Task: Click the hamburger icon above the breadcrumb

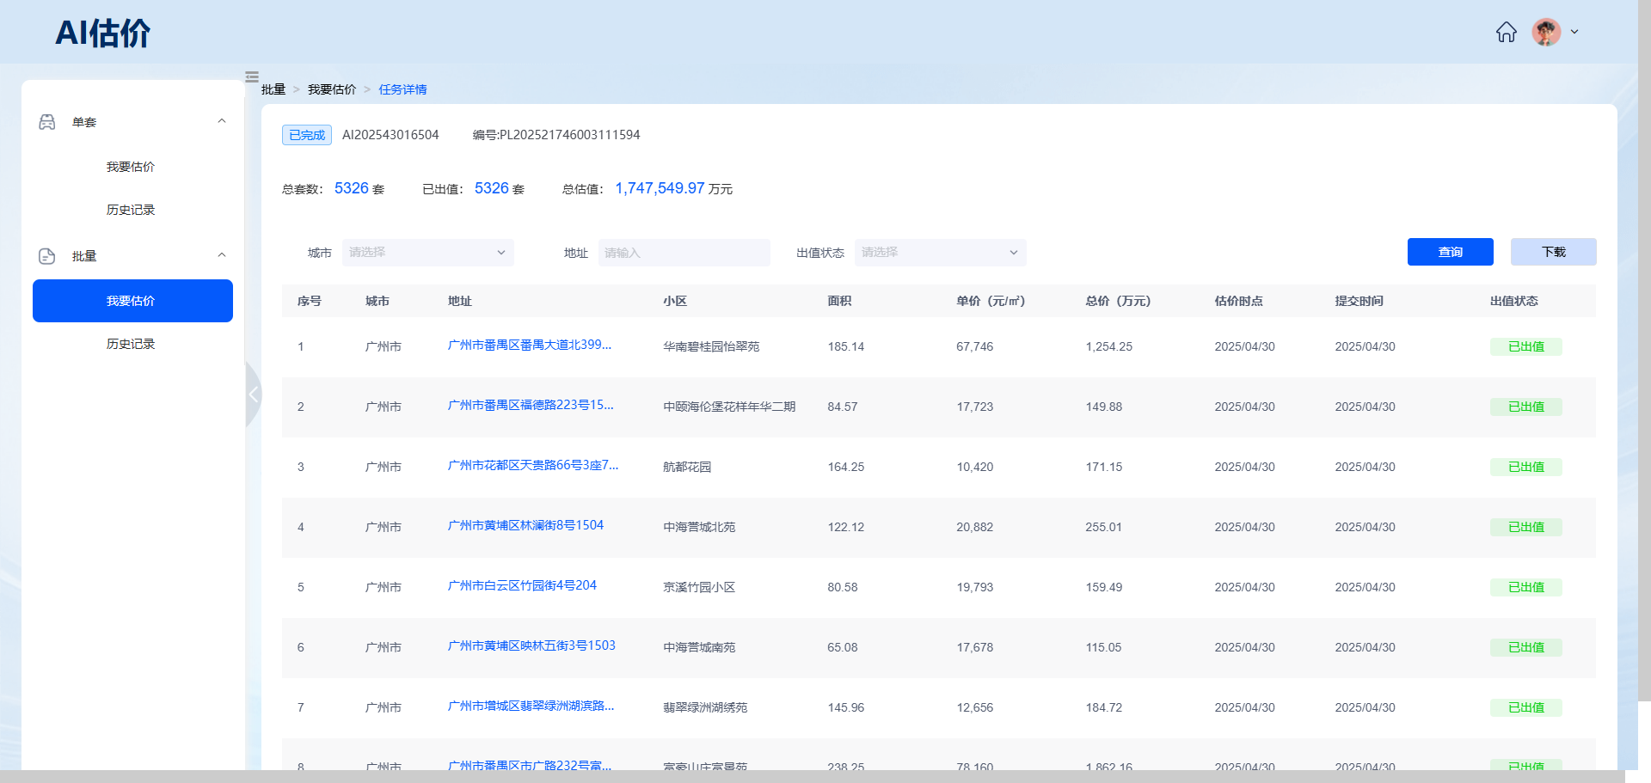Action: point(252,76)
